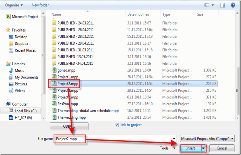Click the change view icon
Image resolution: width=241 pixels, height=155 pixels.
207,5
